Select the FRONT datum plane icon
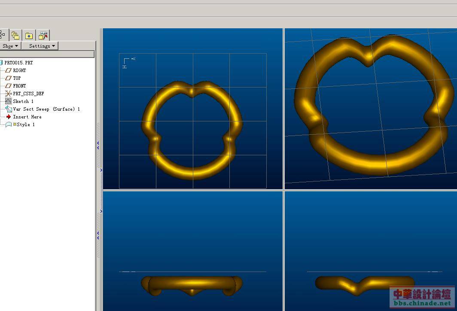The image size is (457, 311). (9, 86)
